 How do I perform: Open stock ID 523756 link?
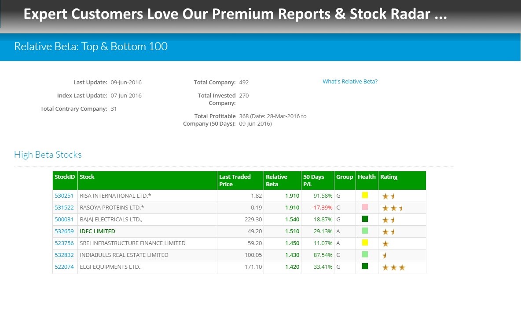64,243
